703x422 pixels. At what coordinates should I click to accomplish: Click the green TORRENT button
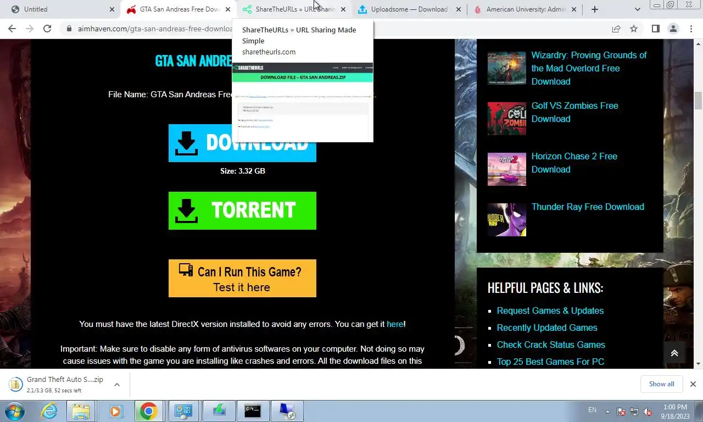click(242, 210)
